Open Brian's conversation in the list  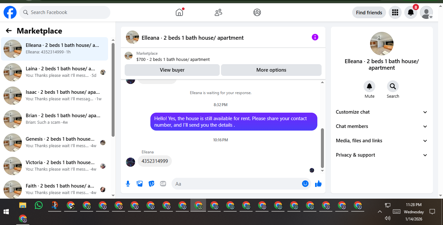[x=55, y=119]
